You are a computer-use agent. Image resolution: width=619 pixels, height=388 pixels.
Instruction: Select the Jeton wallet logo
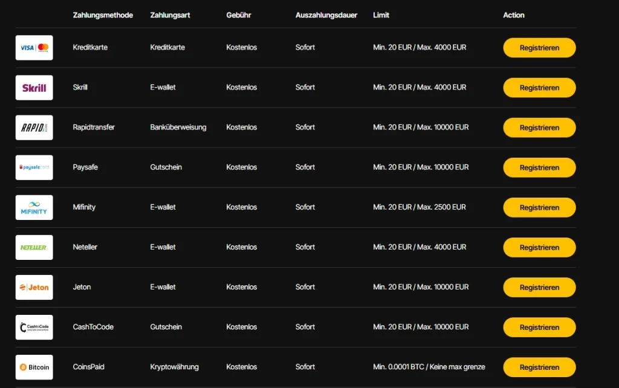pyautogui.click(x=34, y=287)
